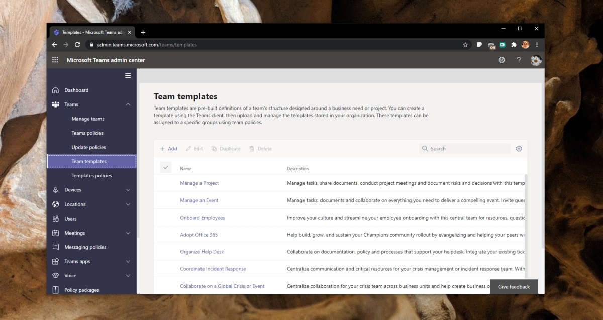Image resolution: width=603 pixels, height=320 pixels.
Task: Click the Locations globe icon
Action: [56, 204]
